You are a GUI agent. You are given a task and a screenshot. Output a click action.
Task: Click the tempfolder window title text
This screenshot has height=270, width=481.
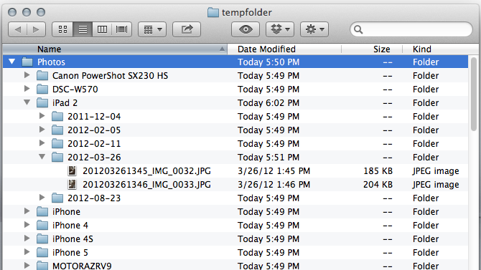click(x=247, y=12)
